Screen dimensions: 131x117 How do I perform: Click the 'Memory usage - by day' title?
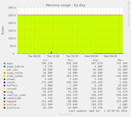pos(66,5)
